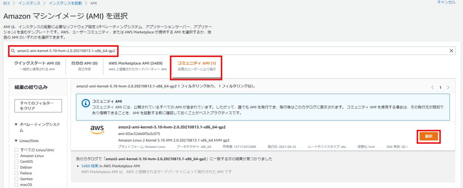Check the Gentoo filter checkbox
The width and height of the screenshot is (463, 188).
click(16, 179)
